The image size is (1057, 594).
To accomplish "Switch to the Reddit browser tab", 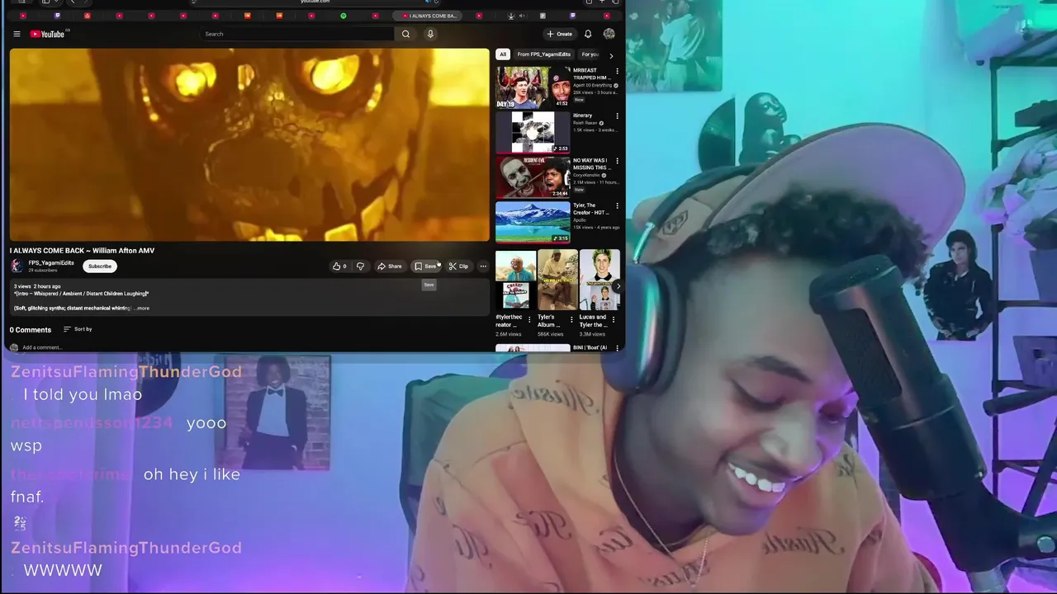I will point(87,16).
